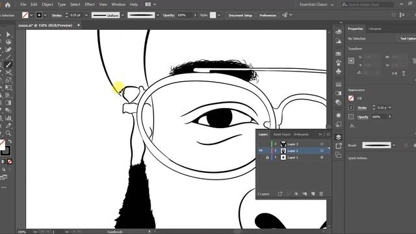Select the Perspective Grid tool
416x234 pixels.
coord(8,95)
